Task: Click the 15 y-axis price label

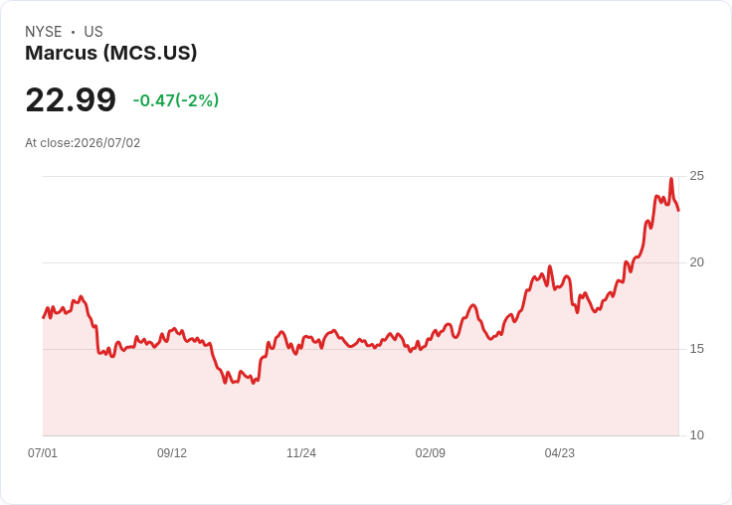Action: coord(696,349)
